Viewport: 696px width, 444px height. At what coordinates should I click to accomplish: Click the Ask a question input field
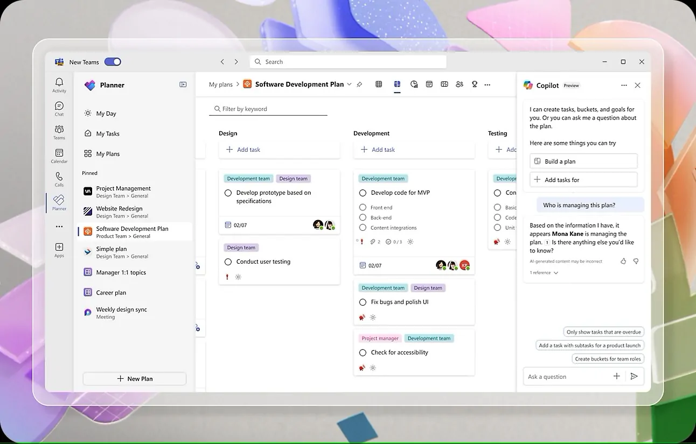coord(566,376)
